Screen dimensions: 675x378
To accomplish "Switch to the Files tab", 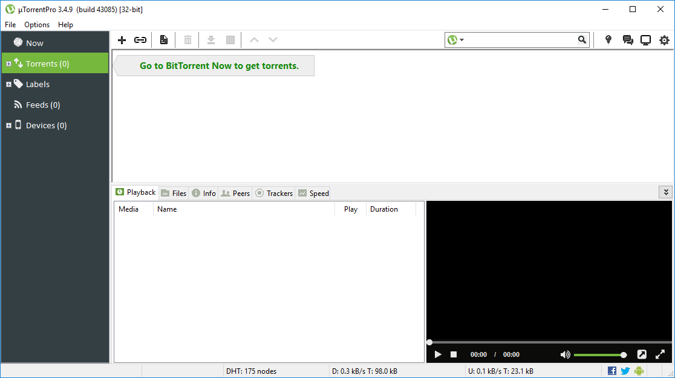I will [x=174, y=194].
